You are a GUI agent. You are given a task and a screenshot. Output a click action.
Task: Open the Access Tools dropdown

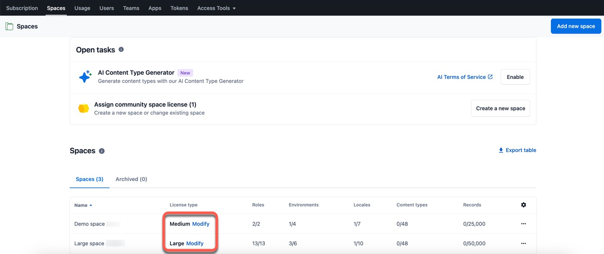click(216, 8)
